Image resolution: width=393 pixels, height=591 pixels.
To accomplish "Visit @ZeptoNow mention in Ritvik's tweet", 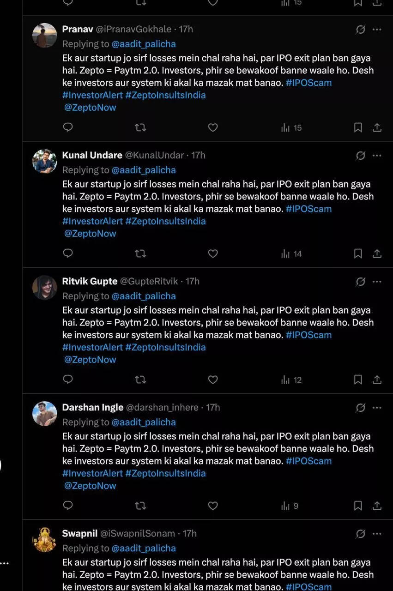I will (x=90, y=360).
